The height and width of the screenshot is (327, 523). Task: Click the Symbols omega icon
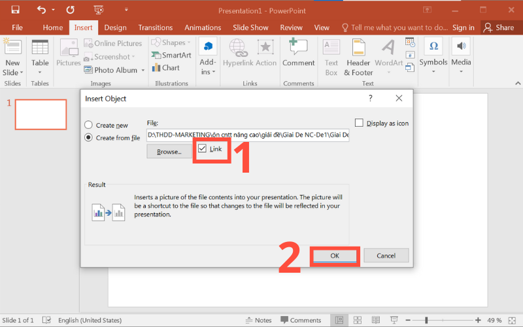click(433, 47)
